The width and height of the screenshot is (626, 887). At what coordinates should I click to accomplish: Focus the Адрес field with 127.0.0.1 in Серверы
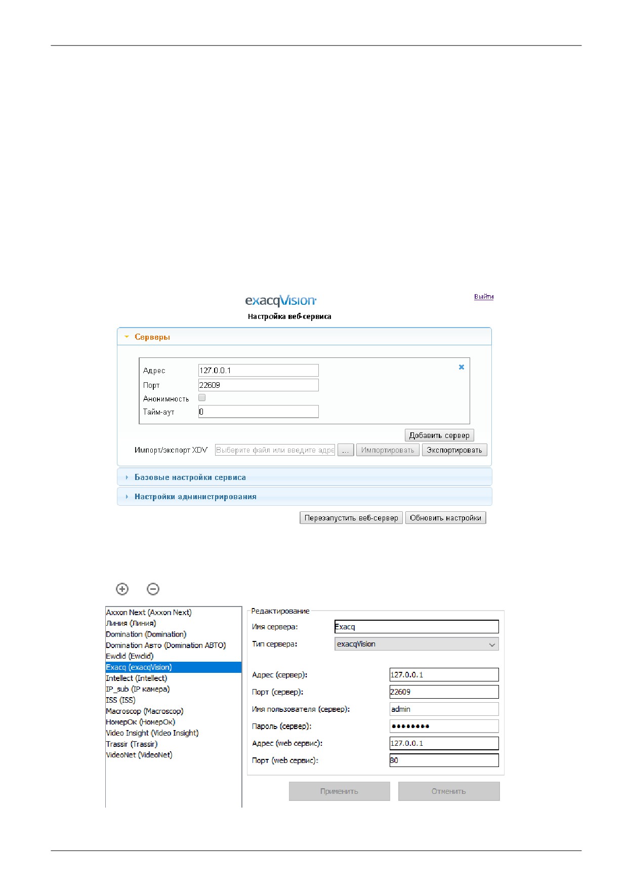coord(259,371)
